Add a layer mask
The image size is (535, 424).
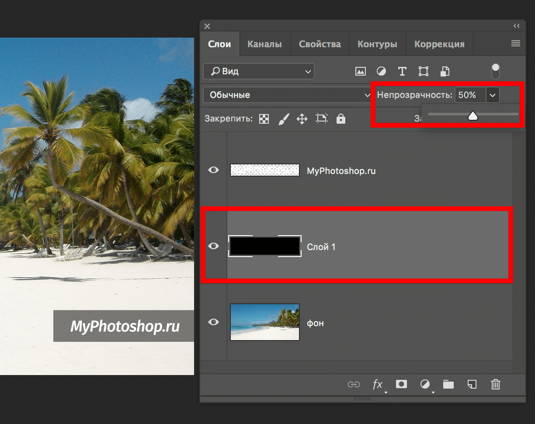point(401,384)
